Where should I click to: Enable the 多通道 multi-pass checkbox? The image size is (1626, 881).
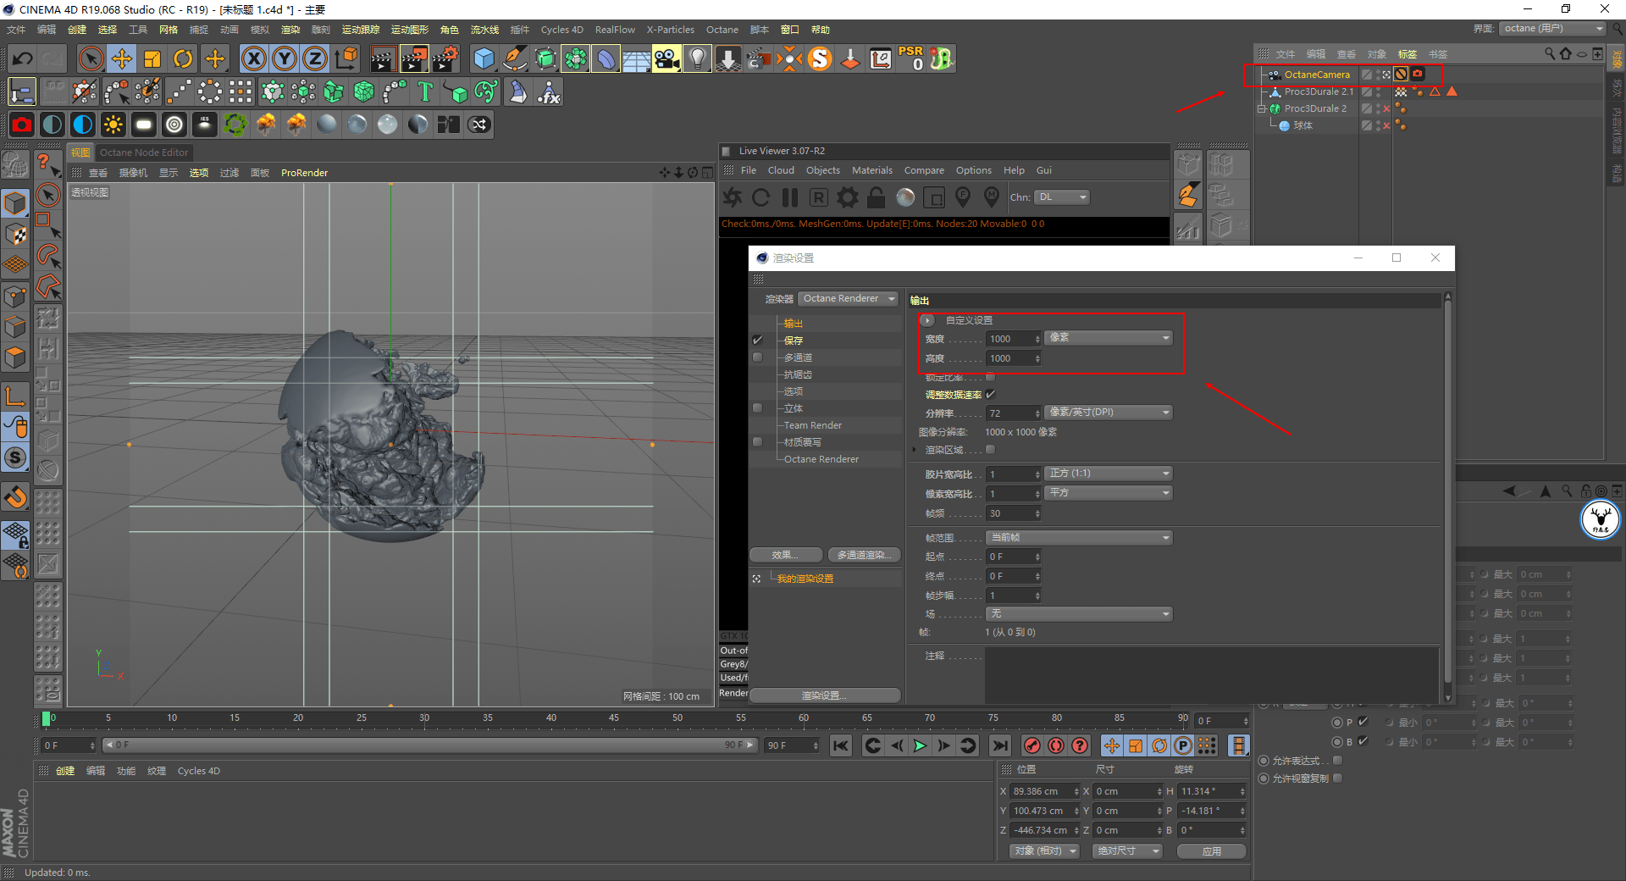pyautogui.click(x=757, y=357)
